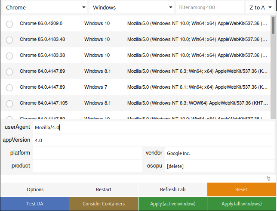Image resolution: width=277 pixels, height=211 pixels.
Task: Click Windows 7 in the OS column
Action: click(x=95, y=87)
